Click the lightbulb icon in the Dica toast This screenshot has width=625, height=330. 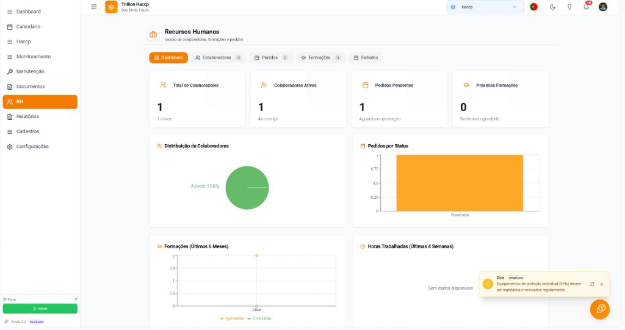point(488,284)
